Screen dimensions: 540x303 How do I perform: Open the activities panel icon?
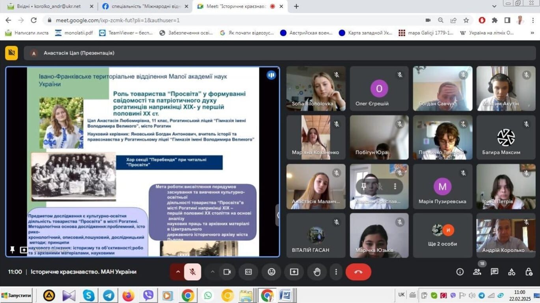pos(512,272)
